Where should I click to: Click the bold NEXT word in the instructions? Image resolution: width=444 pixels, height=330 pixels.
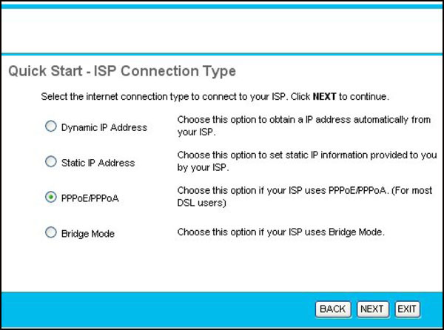tap(324, 97)
